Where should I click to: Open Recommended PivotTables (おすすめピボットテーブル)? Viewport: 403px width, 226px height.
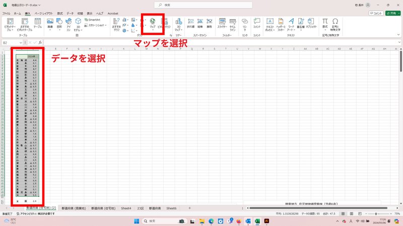point(25,25)
